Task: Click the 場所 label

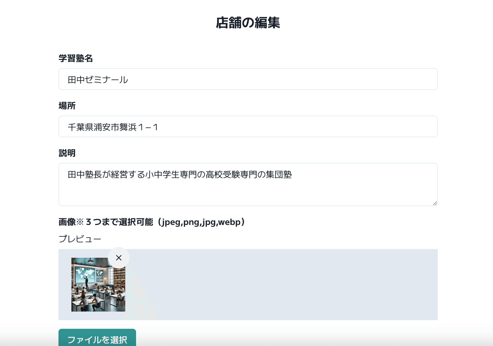Action: (67, 106)
